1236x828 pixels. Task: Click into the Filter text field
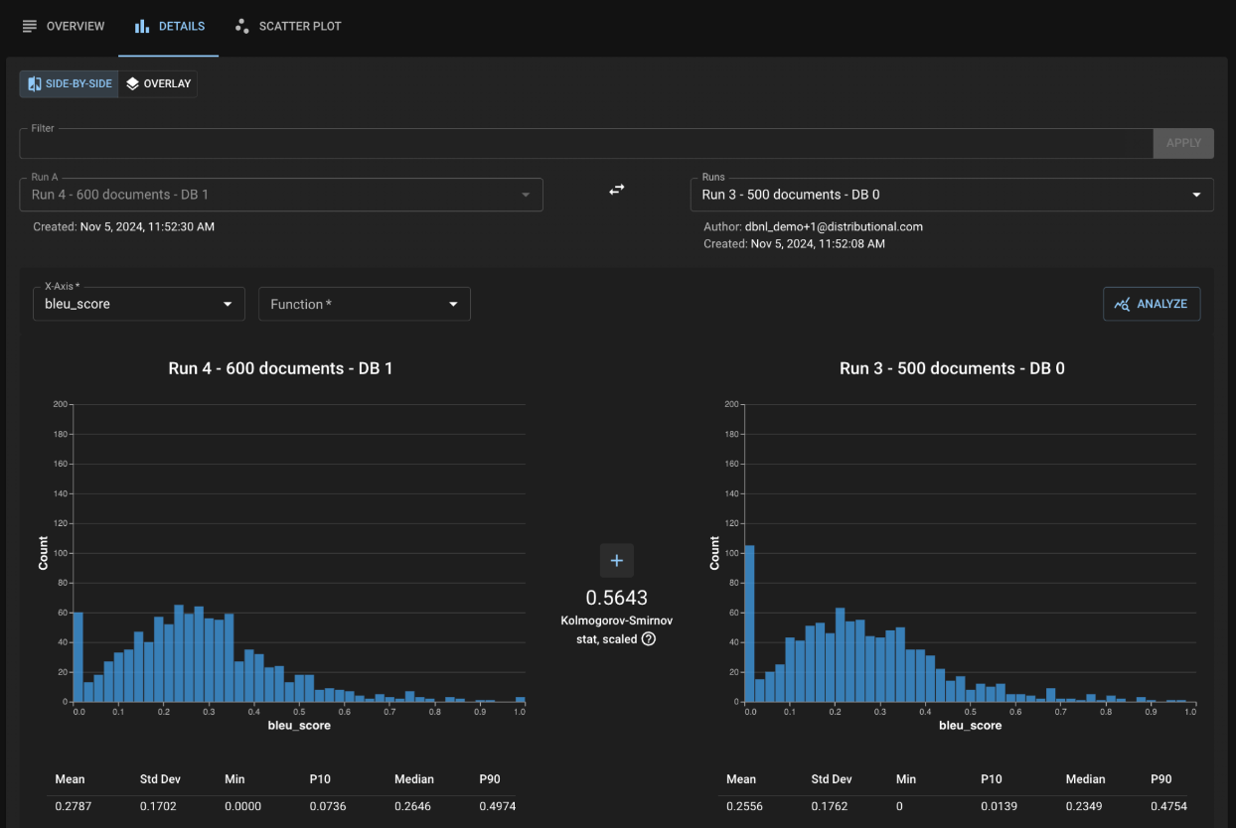585,144
